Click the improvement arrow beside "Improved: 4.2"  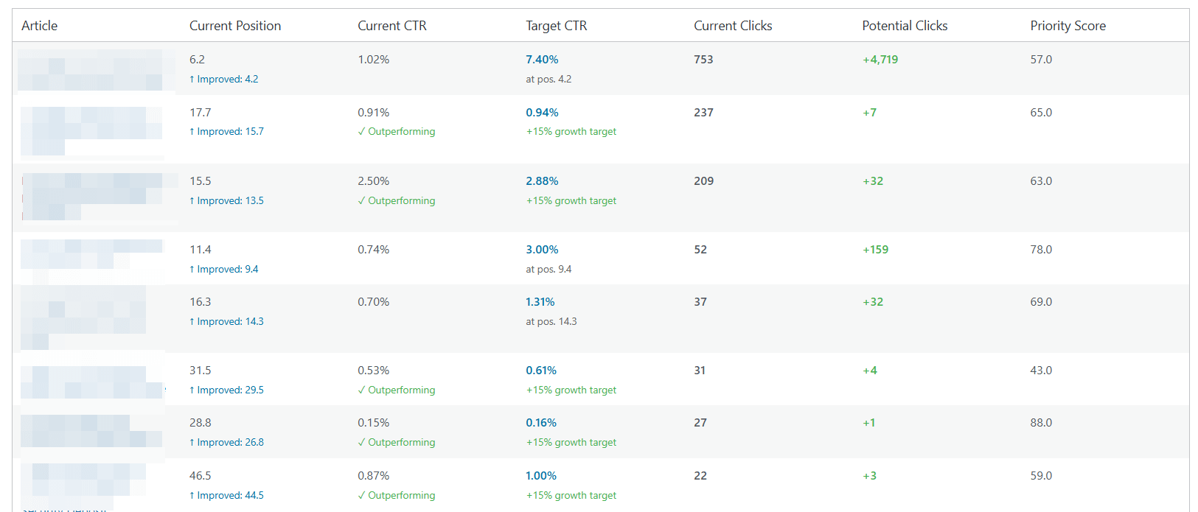[192, 79]
